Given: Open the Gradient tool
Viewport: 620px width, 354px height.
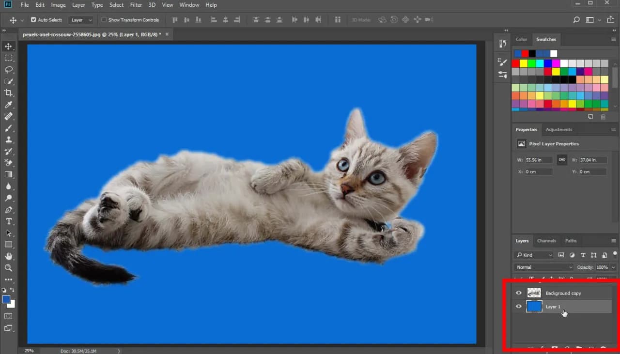Looking at the screenshot, I should click(9, 175).
